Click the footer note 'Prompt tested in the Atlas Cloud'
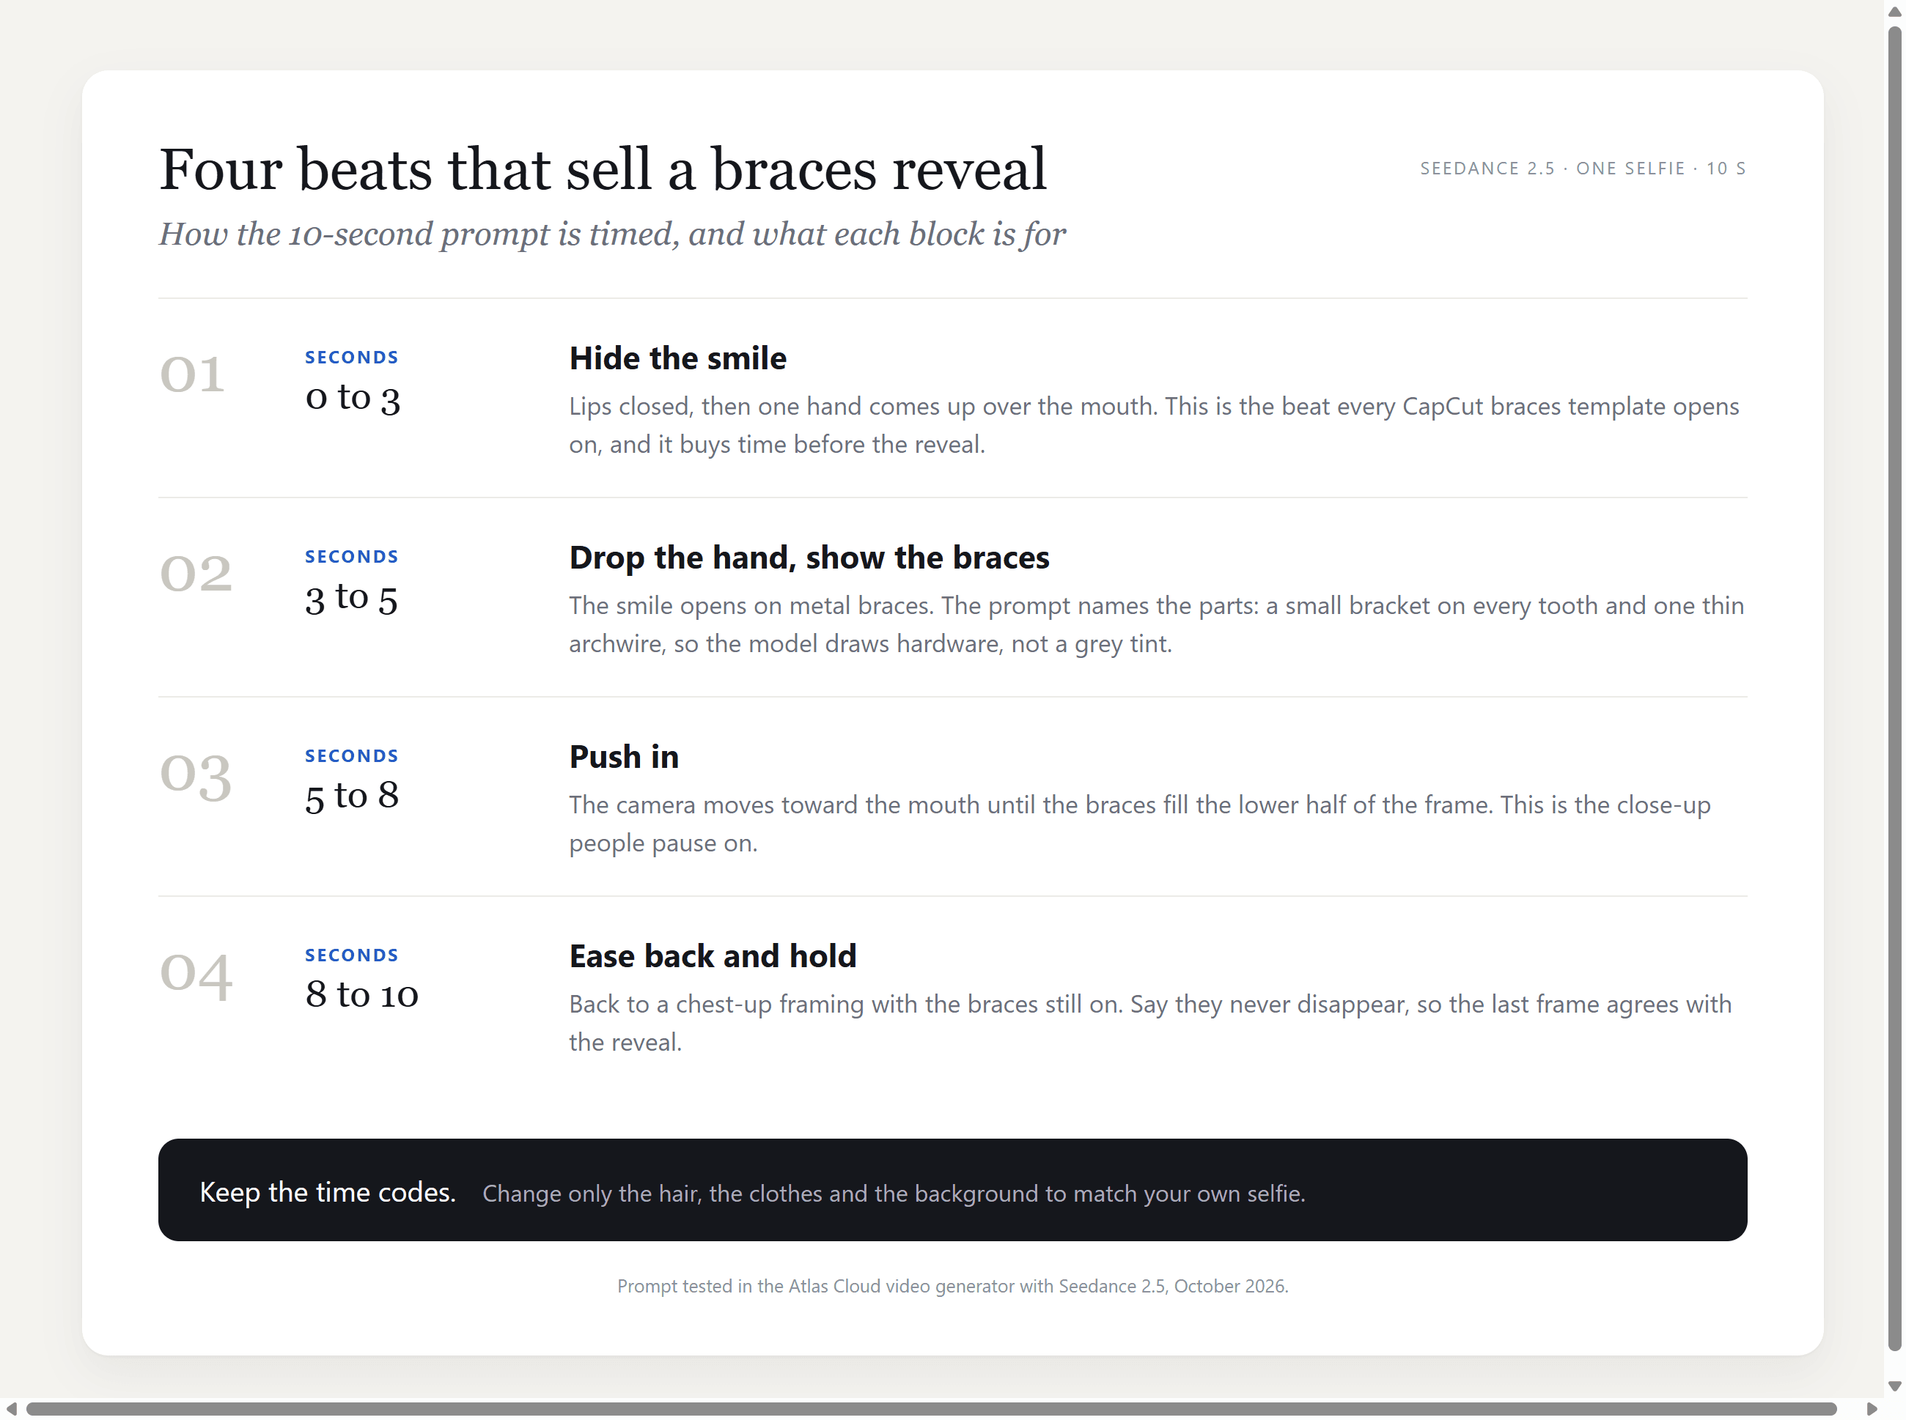 [x=953, y=1287]
